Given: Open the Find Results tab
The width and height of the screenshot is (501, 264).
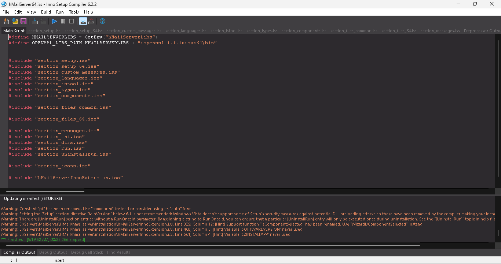Looking at the screenshot, I should click(x=118, y=252).
